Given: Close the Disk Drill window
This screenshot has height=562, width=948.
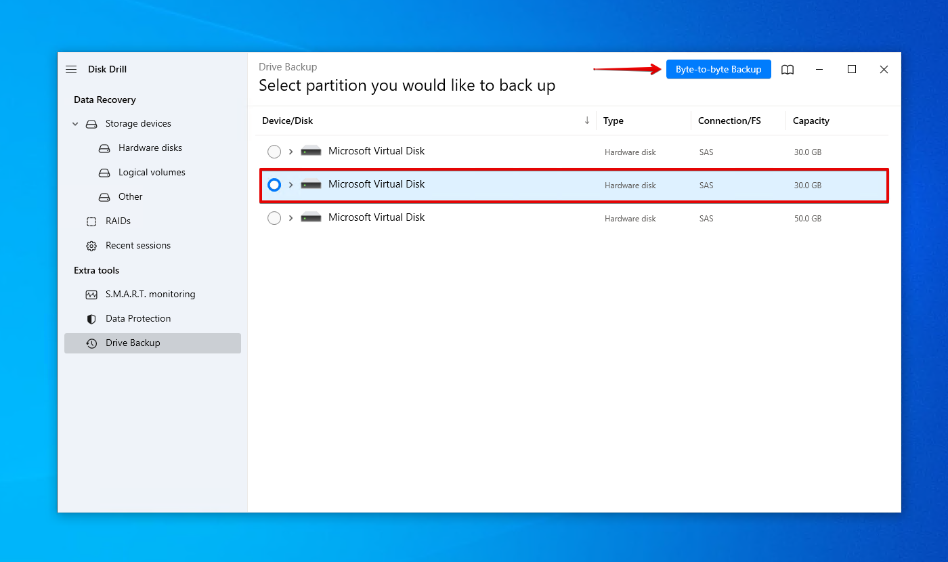Looking at the screenshot, I should point(884,69).
